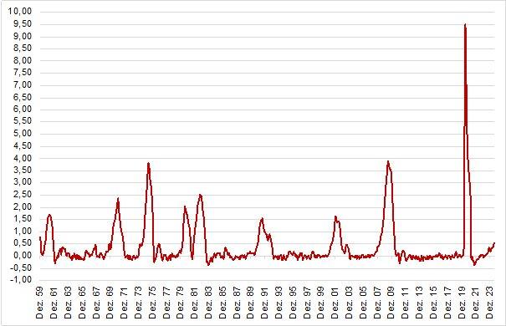
Task: Click the -1,00 y-axis label
Action: [21, 279]
